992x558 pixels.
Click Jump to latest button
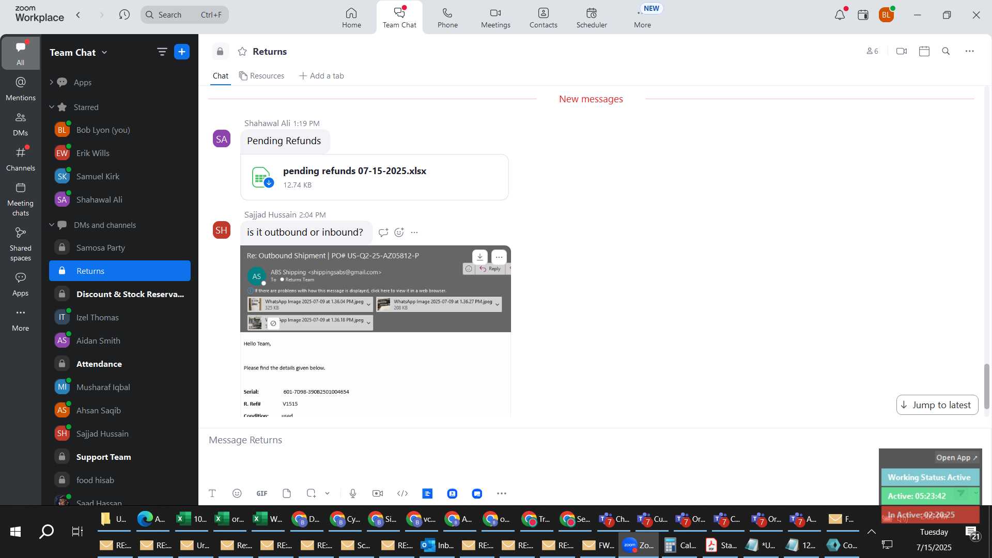937,405
